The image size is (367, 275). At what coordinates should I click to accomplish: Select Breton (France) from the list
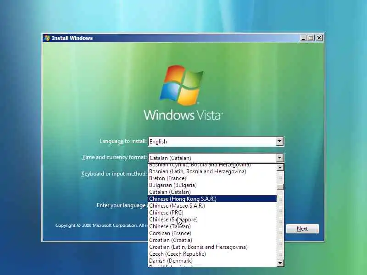(x=212, y=178)
